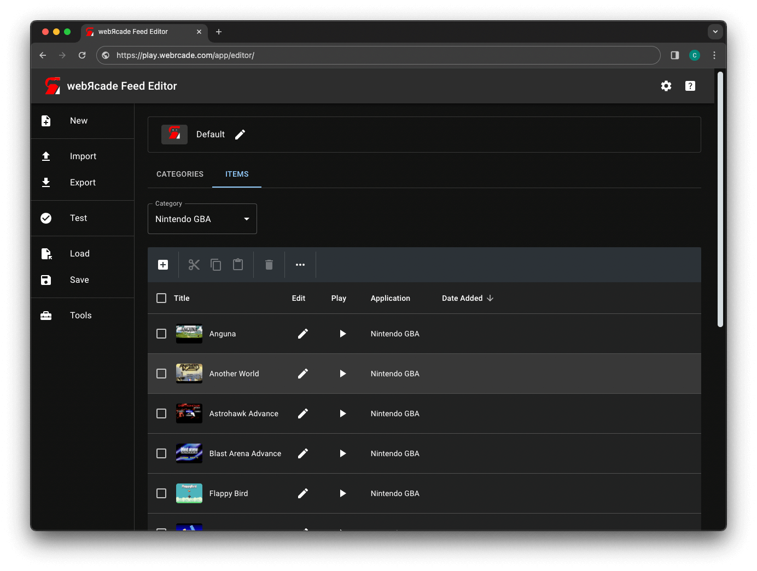
Task: Open a new browser tab
Action: pyautogui.click(x=219, y=32)
